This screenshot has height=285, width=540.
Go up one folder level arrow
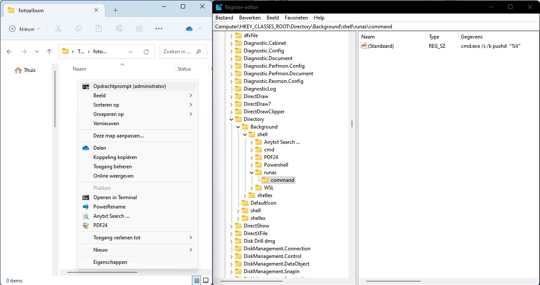point(49,52)
